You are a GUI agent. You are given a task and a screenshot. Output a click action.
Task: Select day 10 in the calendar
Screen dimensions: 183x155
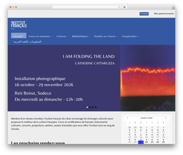(158, 132)
